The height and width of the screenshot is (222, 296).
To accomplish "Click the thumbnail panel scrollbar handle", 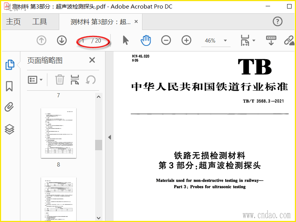I will (x=98, y=145).
